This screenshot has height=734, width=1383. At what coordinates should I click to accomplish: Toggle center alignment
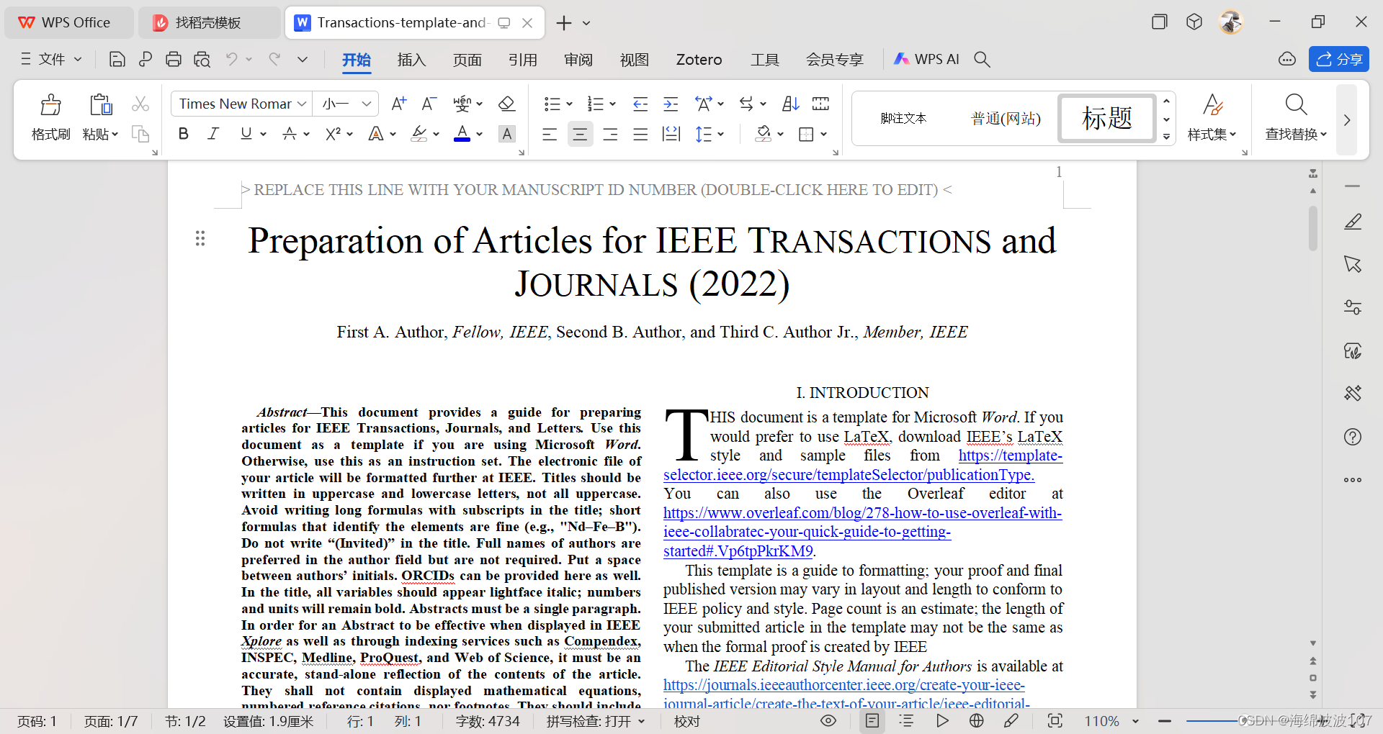(x=580, y=134)
